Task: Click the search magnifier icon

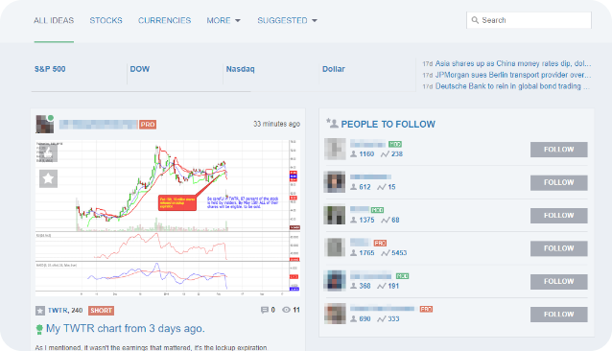Action: (x=475, y=20)
